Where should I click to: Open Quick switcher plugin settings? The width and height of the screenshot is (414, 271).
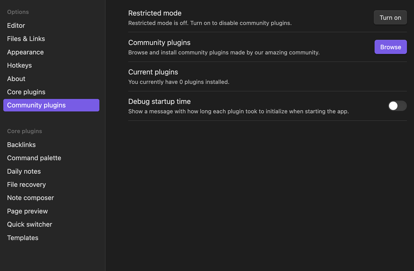coord(51,224)
